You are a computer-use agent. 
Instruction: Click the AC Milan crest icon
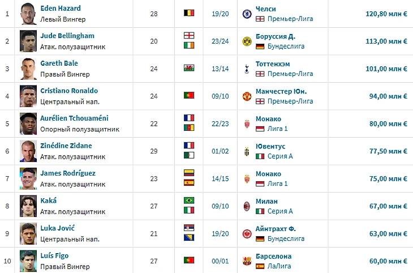tap(247, 206)
